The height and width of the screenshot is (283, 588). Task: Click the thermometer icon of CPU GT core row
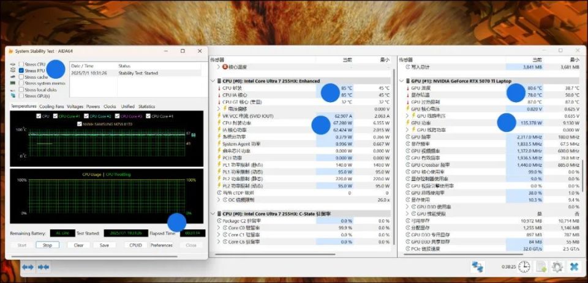[x=219, y=102]
